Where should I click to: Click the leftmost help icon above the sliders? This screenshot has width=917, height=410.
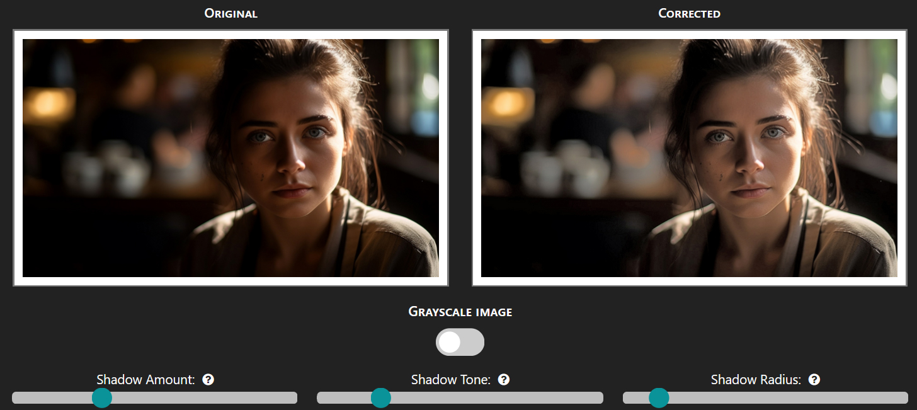(x=208, y=379)
